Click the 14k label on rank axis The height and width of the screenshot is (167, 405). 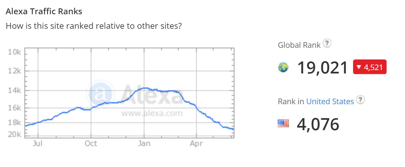pyautogui.click(x=15, y=90)
